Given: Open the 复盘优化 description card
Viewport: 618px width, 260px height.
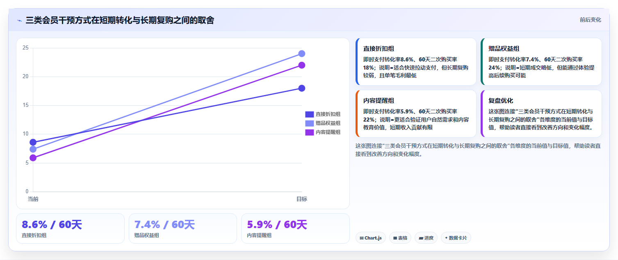Looking at the screenshot, I should (x=541, y=113).
